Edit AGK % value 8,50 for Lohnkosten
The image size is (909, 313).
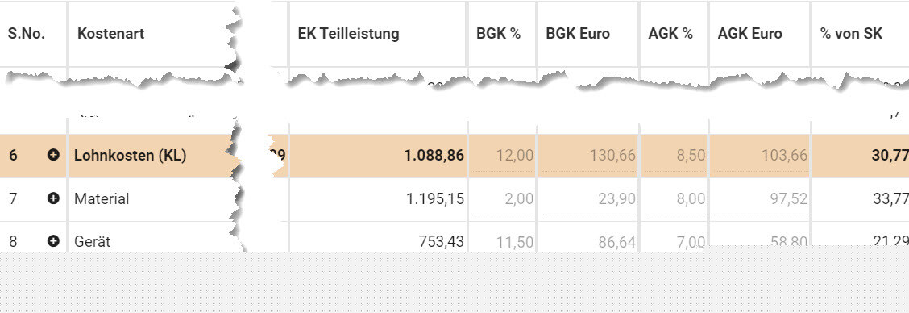(x=674, y=156)
